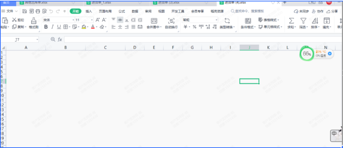Apply the red font color A
Screen dimensions: 343x148
[93, 27]
